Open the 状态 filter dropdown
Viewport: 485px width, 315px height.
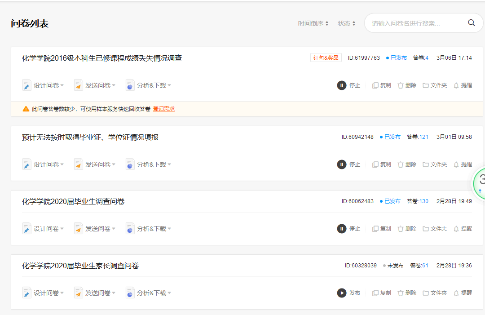click(346, 23)
